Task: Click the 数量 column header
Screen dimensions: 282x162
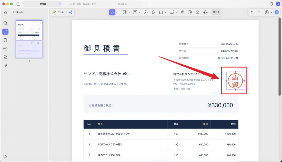Action: [176, 124]
